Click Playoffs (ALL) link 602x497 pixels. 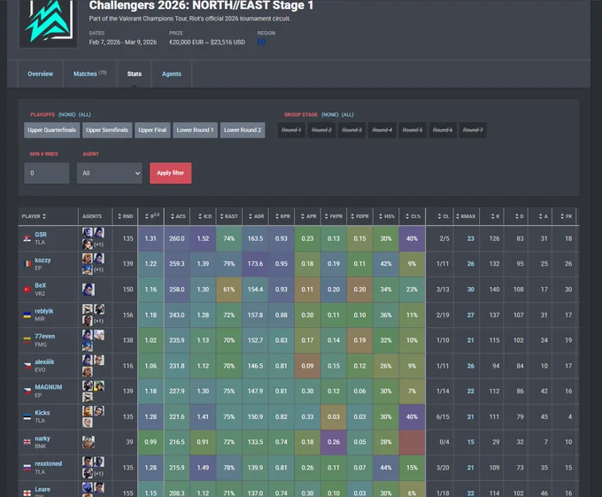[x=84, y=114]
